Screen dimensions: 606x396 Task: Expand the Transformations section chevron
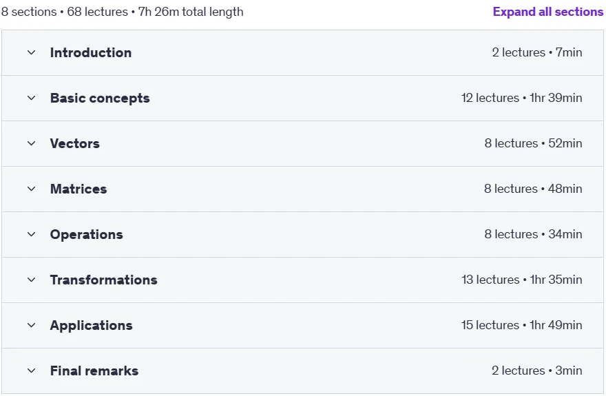(31, 280)
